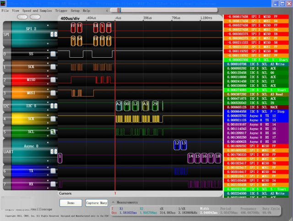Collapse the Measurements panel chevron

(x=113, y=202)
